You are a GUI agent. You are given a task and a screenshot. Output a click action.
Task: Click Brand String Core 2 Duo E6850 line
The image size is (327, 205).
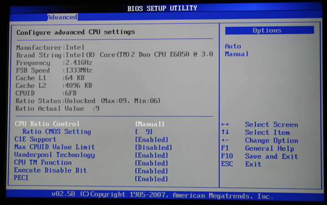pyautogui.click(x=115, y=55)
